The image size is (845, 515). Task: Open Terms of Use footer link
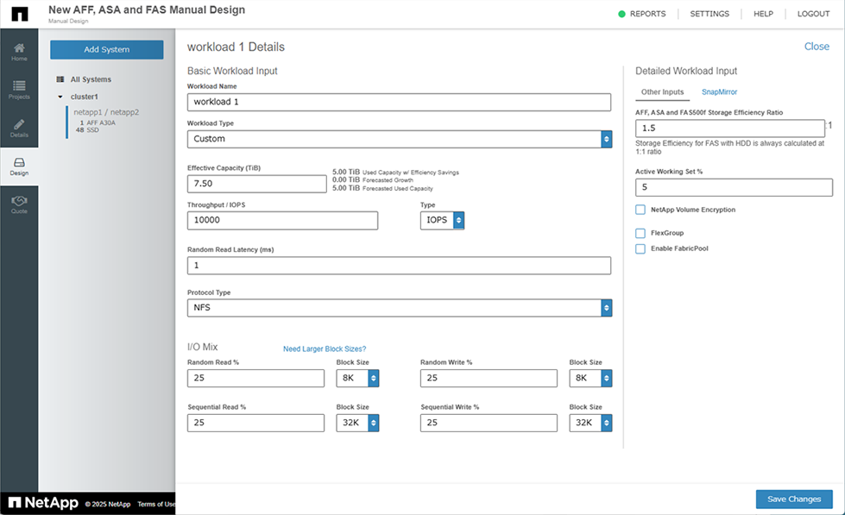(155, 505)
